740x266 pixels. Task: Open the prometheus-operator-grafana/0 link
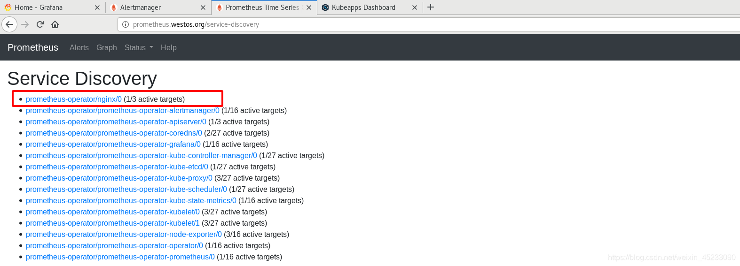(113, 144)
